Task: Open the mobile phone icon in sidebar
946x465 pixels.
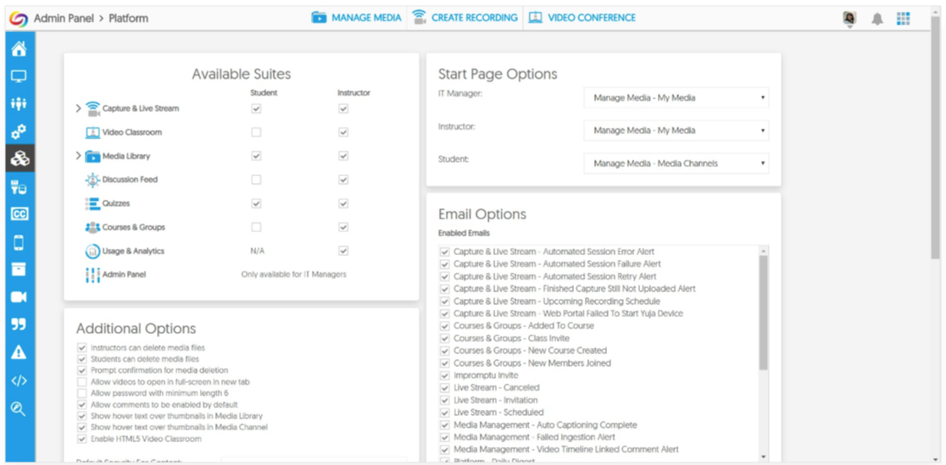Action: pos(19,242)
